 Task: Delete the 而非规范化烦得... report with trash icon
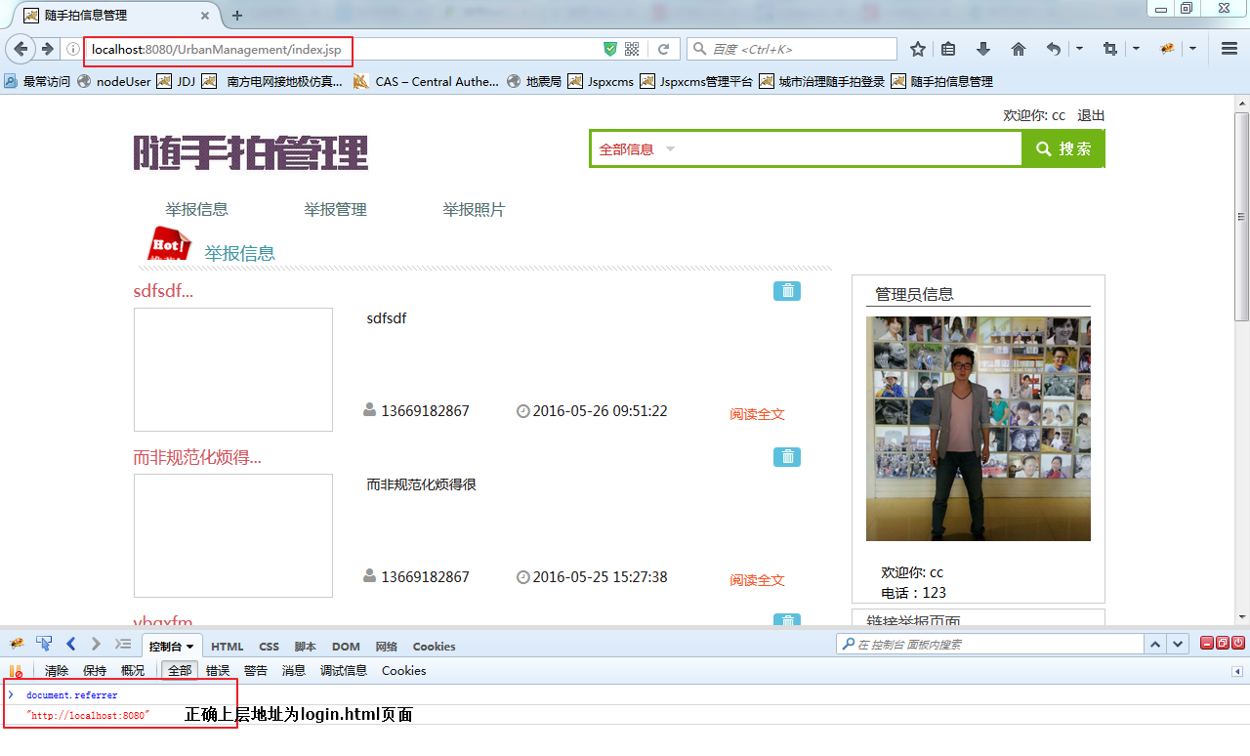(x=787, y=457)
